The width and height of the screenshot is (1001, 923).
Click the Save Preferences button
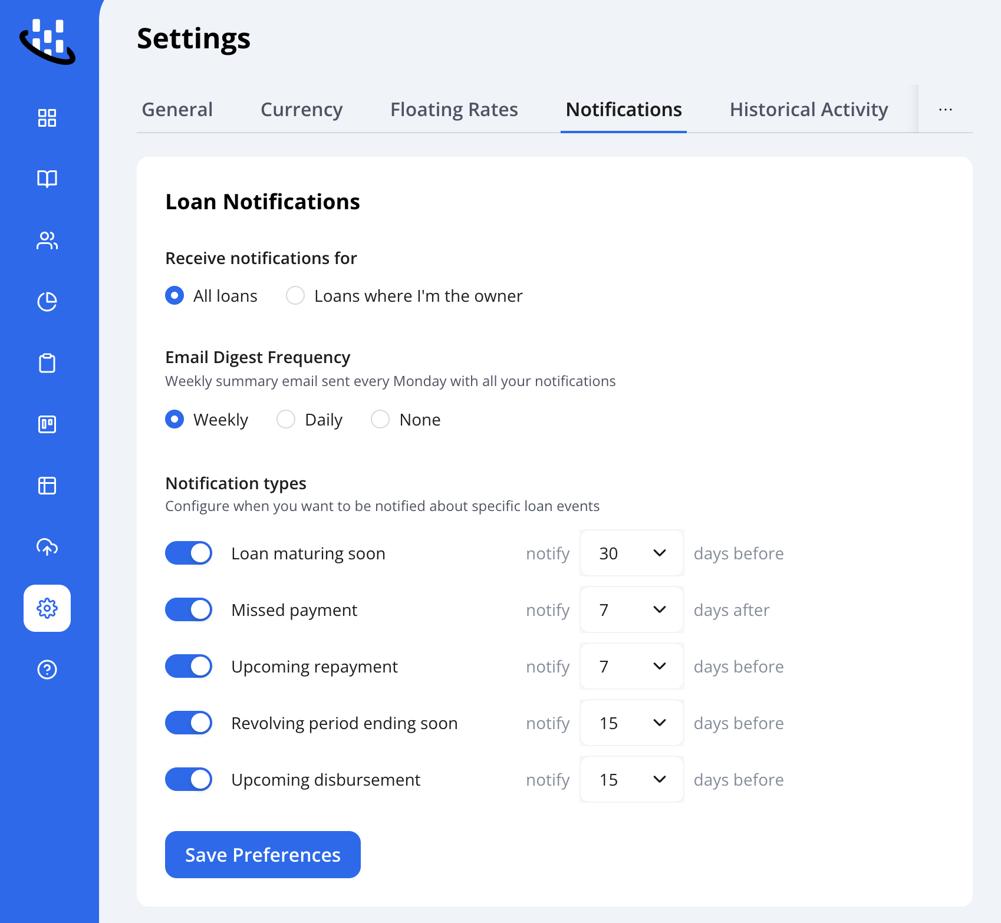pos(263,855)
